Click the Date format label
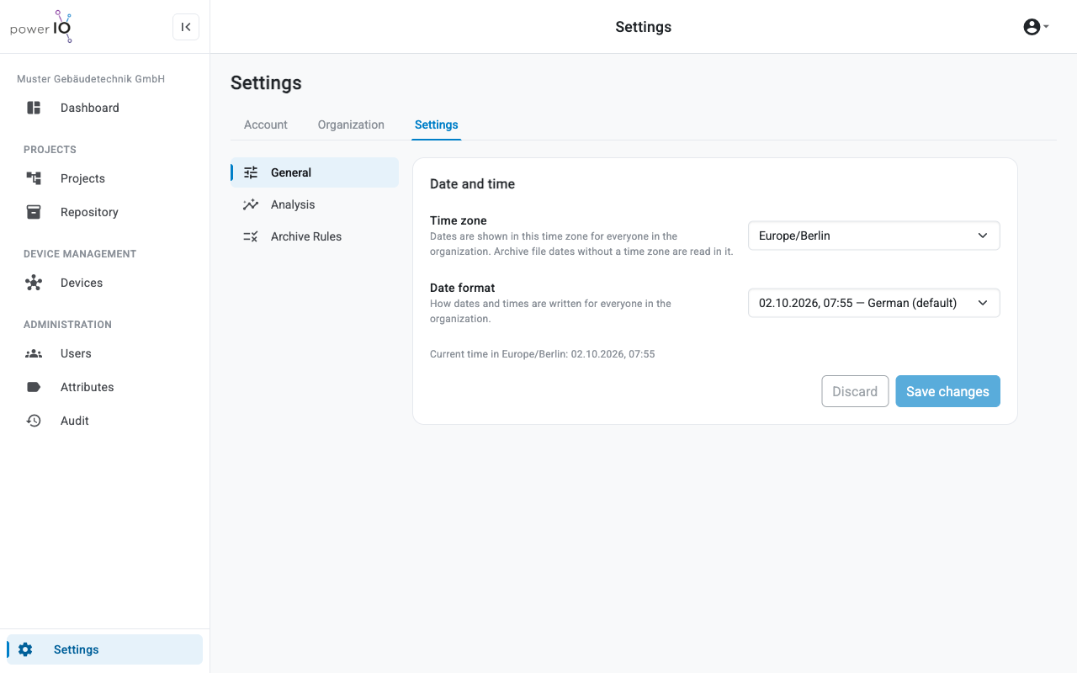 [x=463, y=288]
